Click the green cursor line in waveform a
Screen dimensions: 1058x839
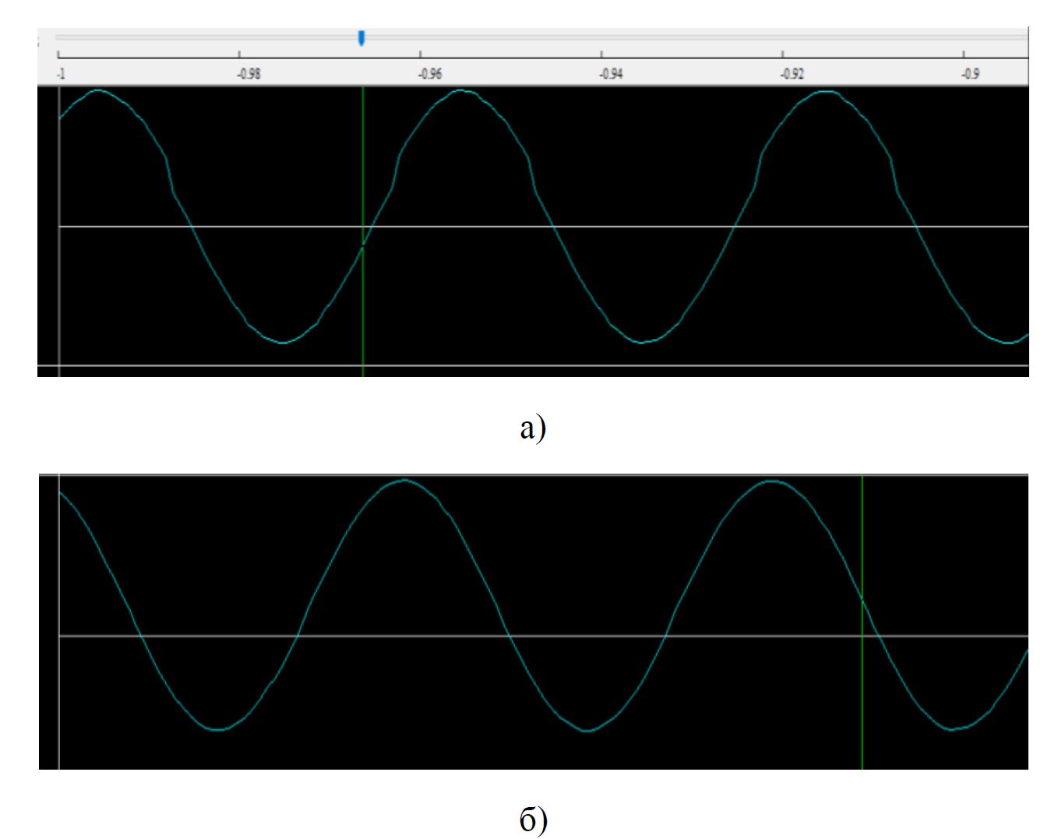(x=363, y=231)
